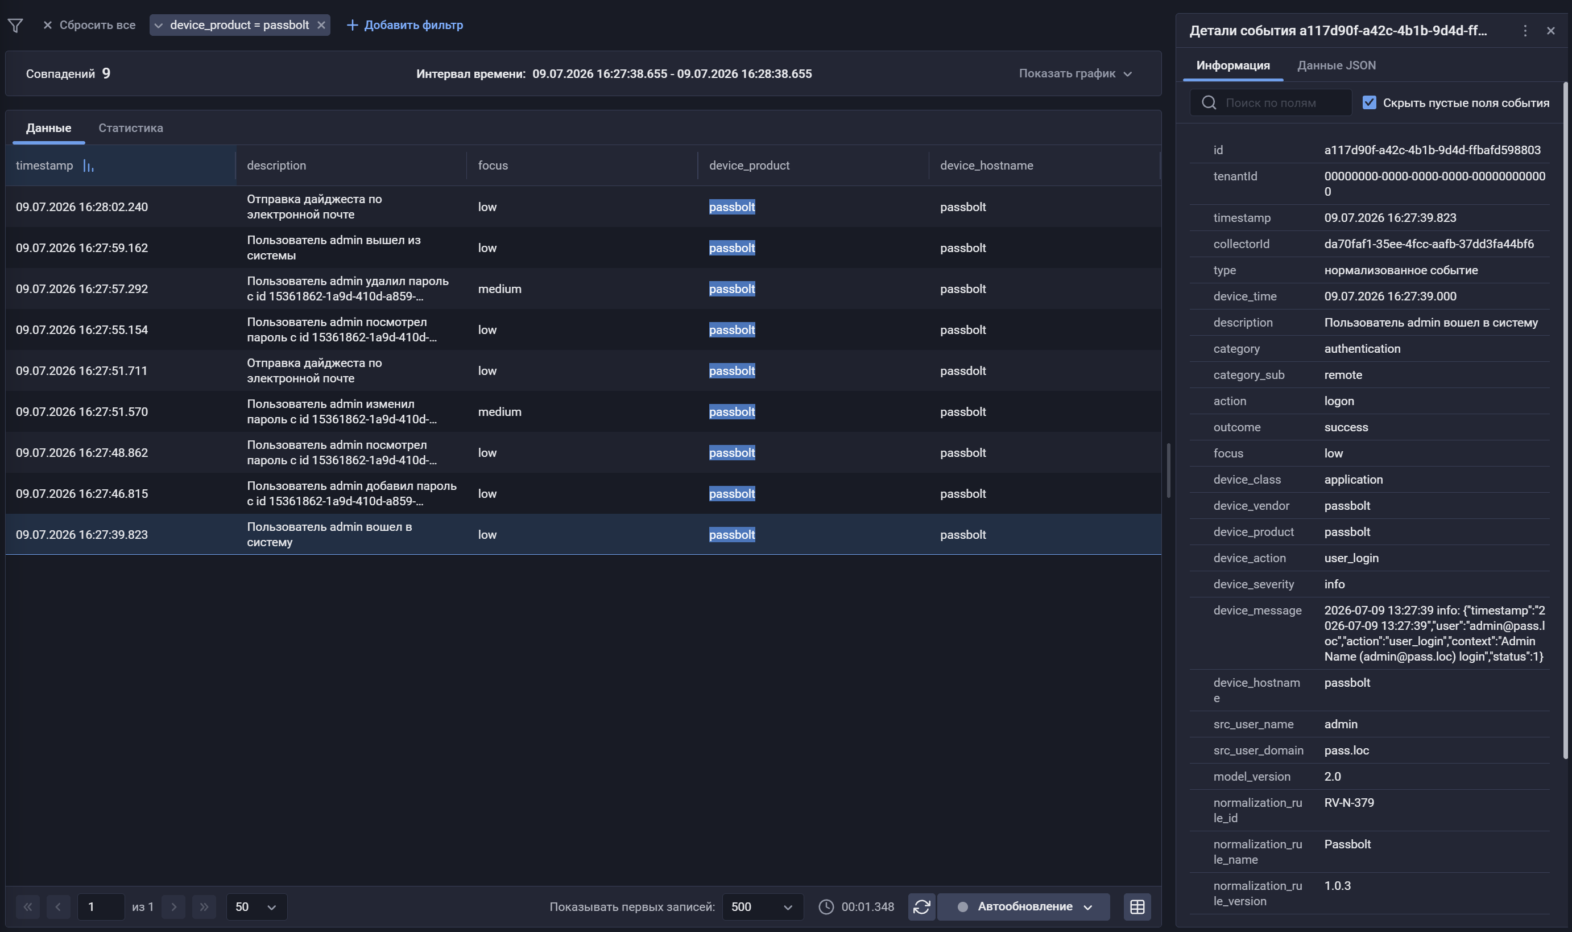Click the refresh results icon button
The image size is (1572, 932).
click(x=921, y=906)
